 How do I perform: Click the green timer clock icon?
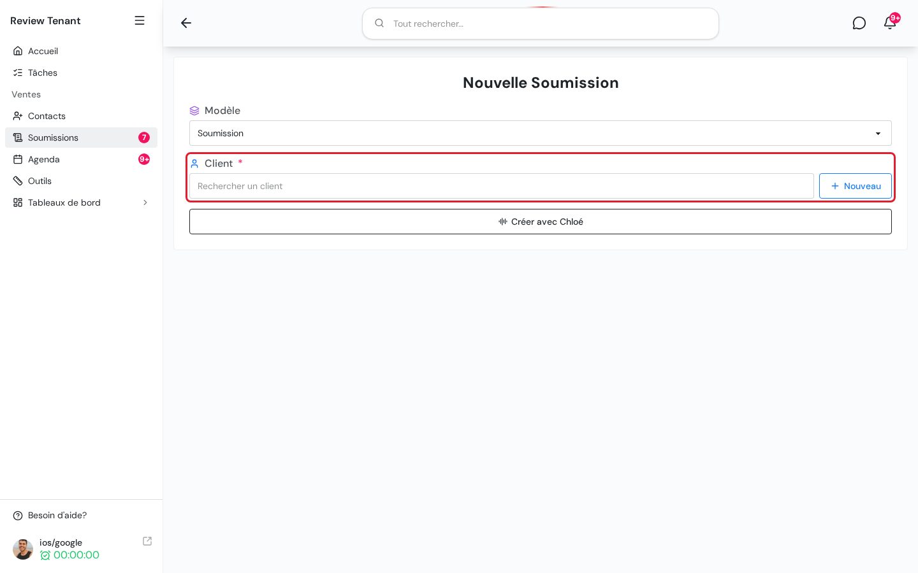45,555
